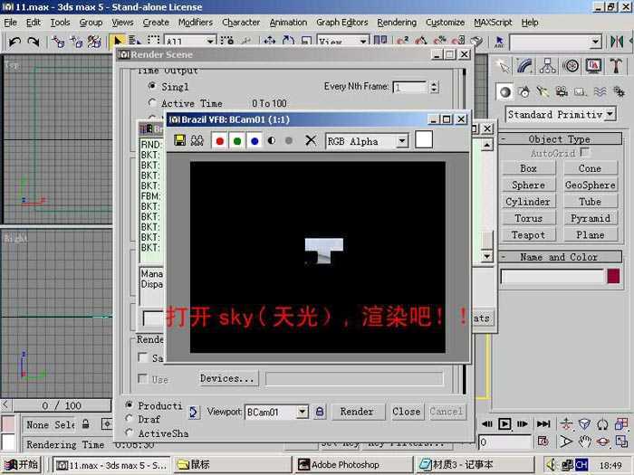Open the Motion command panel tab

(x=571, y=66)
